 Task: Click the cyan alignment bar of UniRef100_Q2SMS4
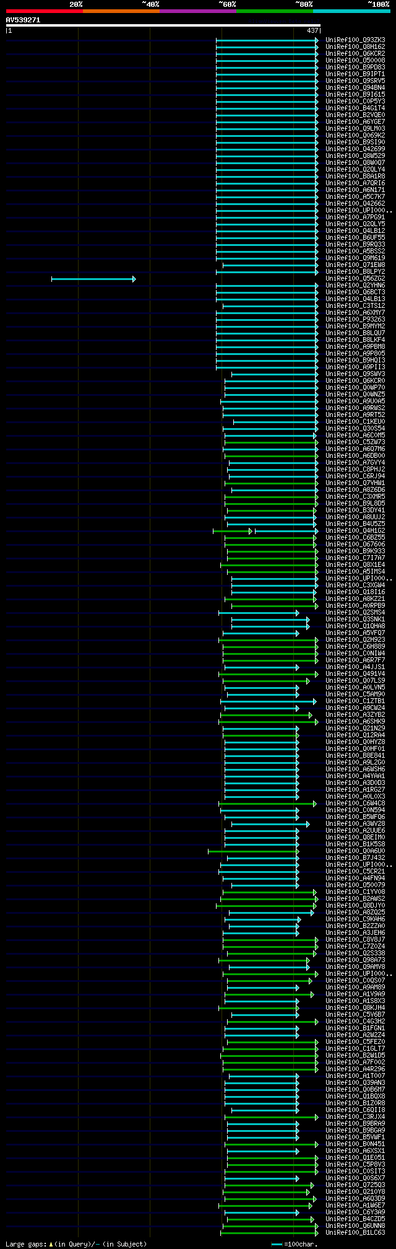click(259, 613)
